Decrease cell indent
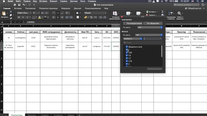This screenshot has height=116, width=207. 67,17
